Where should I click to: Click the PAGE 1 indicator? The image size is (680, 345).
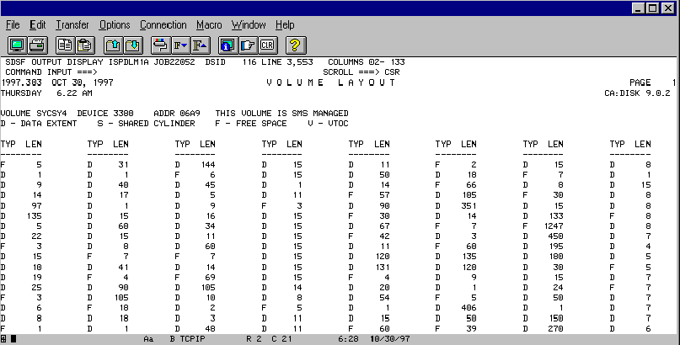coord(653,82)
